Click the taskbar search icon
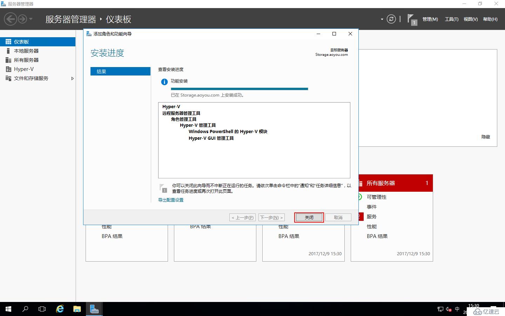The width and height of the screenshot is (505, 316). (x=25, y=309)
